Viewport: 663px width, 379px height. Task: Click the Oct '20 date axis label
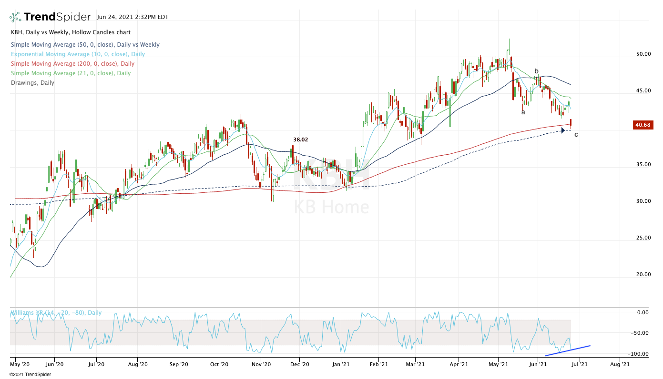[219, 364]
